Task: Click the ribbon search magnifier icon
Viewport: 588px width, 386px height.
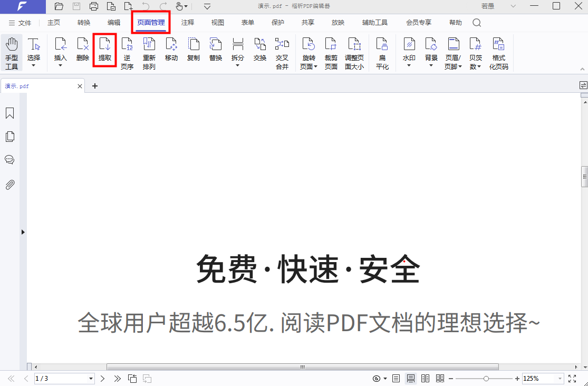Action: click(477, 23)
